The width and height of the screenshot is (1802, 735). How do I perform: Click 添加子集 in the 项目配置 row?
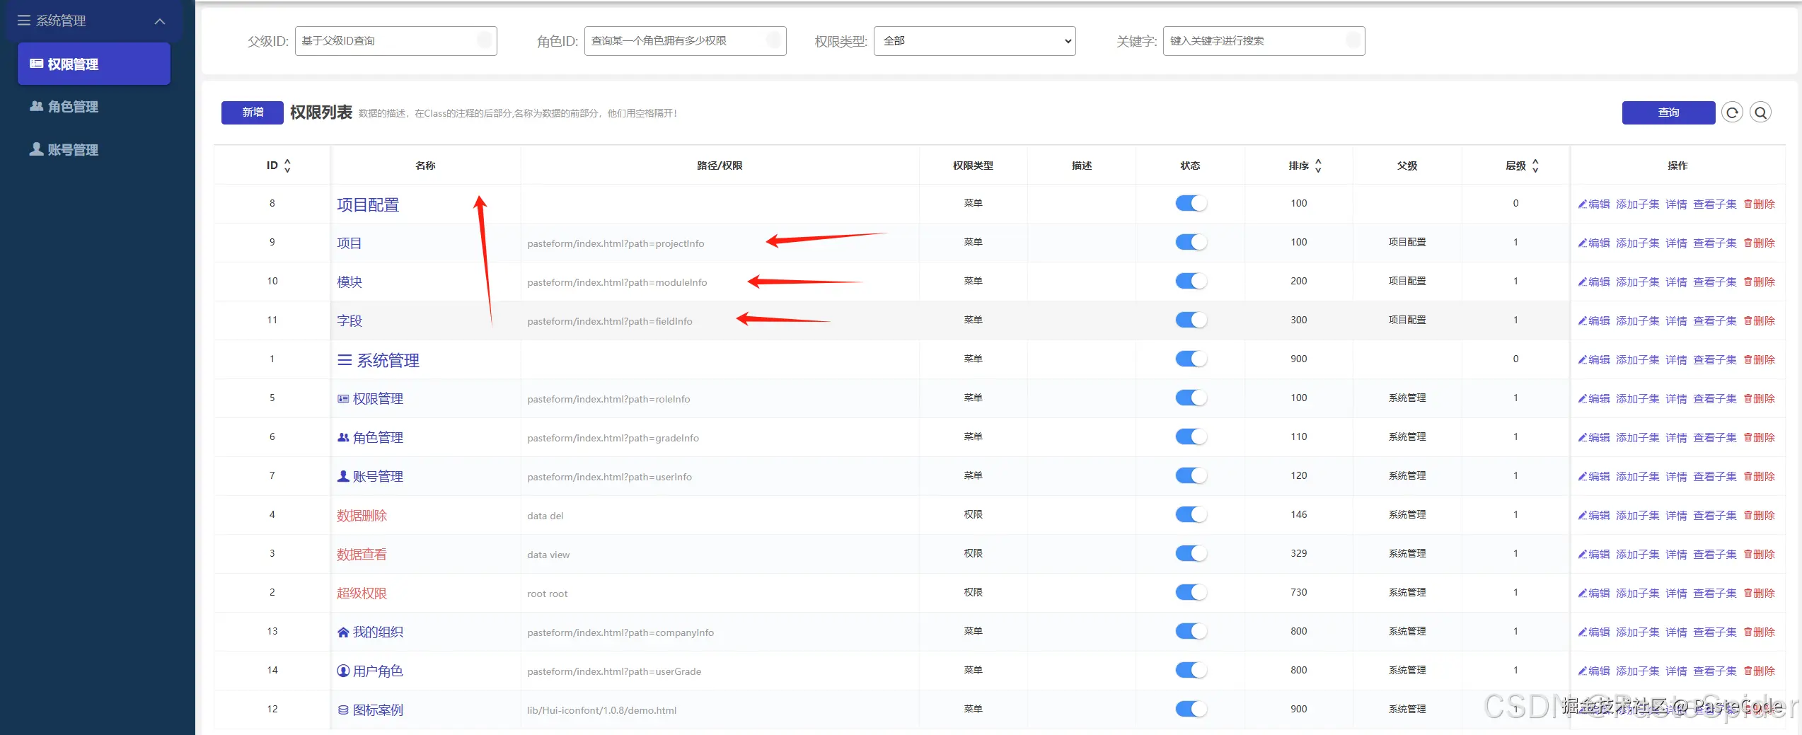(1637, 204)
